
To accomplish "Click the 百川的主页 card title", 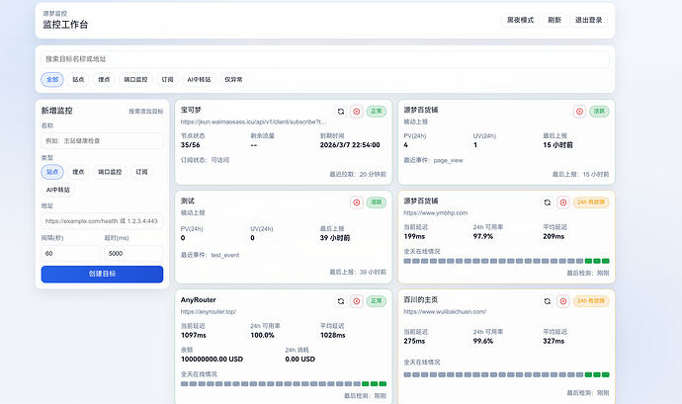I will tap(421, 300).
